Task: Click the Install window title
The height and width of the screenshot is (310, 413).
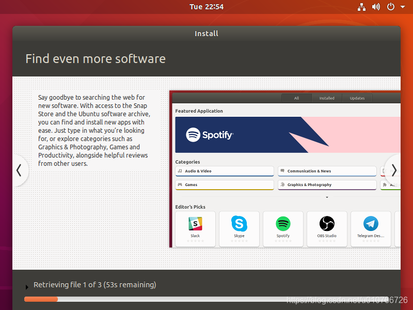Action: (x=206, y=34)
